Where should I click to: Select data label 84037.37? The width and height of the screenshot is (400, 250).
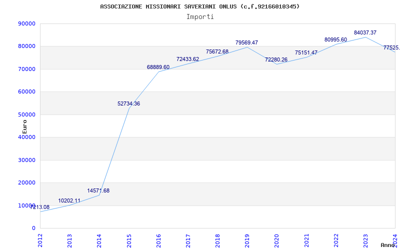point(365,32)
